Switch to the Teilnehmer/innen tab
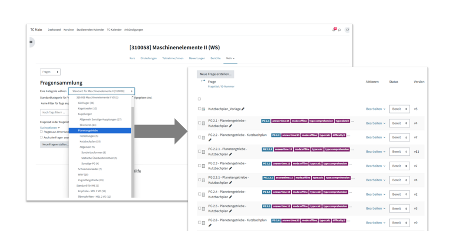Image resolution: width=462 pixels, height=231 pixels. [x=173, y=58]
